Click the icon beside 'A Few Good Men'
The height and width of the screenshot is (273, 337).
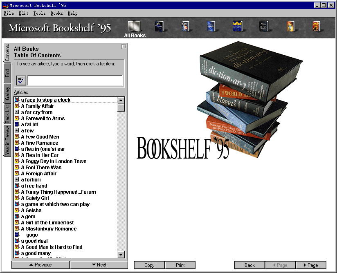(x=17, y=136)
